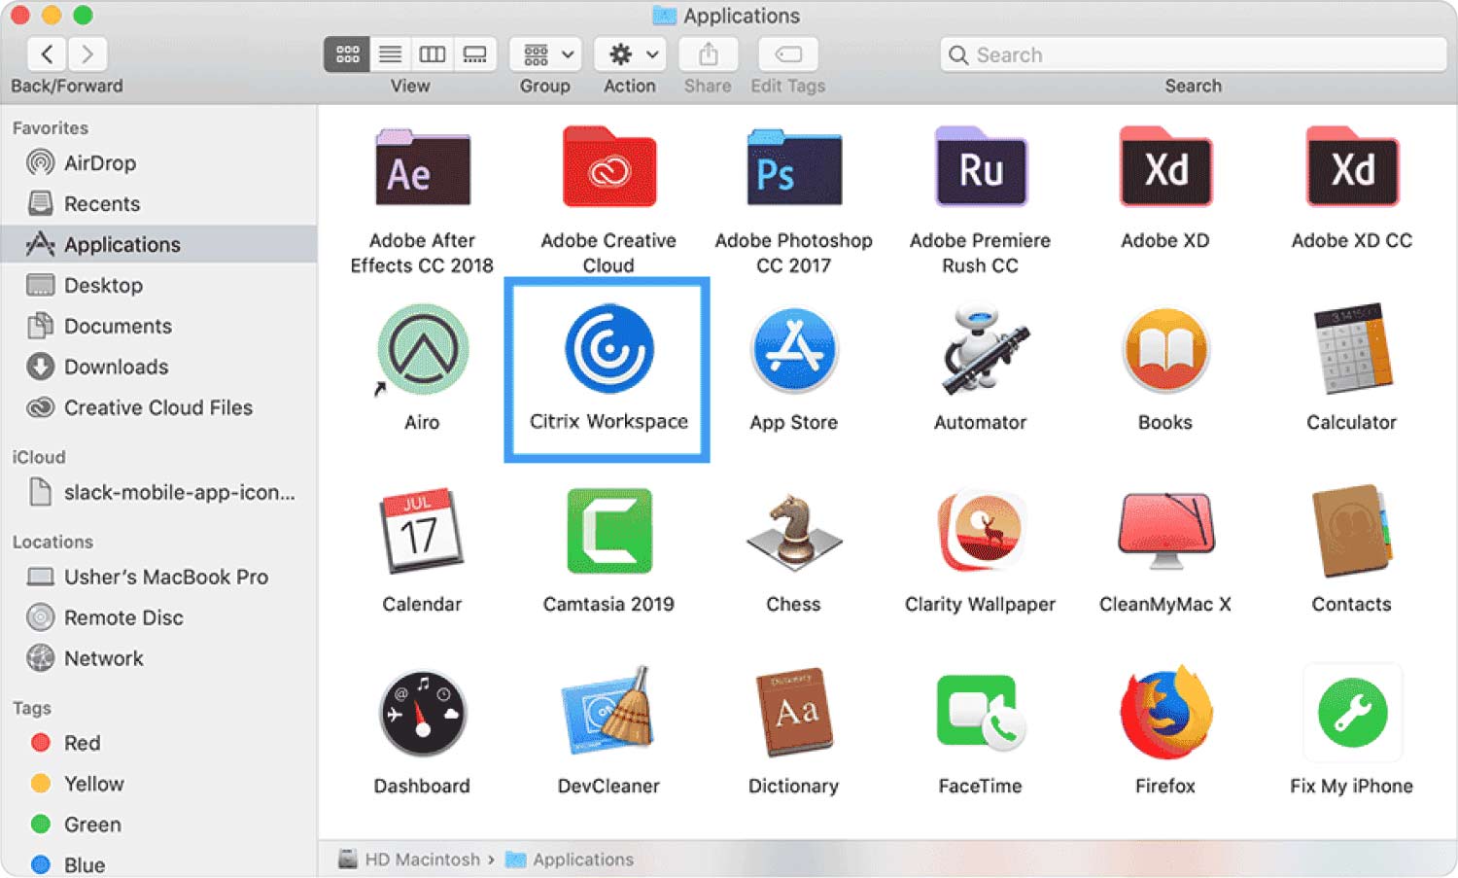Select Applications in the sidebar

[158, 244]
